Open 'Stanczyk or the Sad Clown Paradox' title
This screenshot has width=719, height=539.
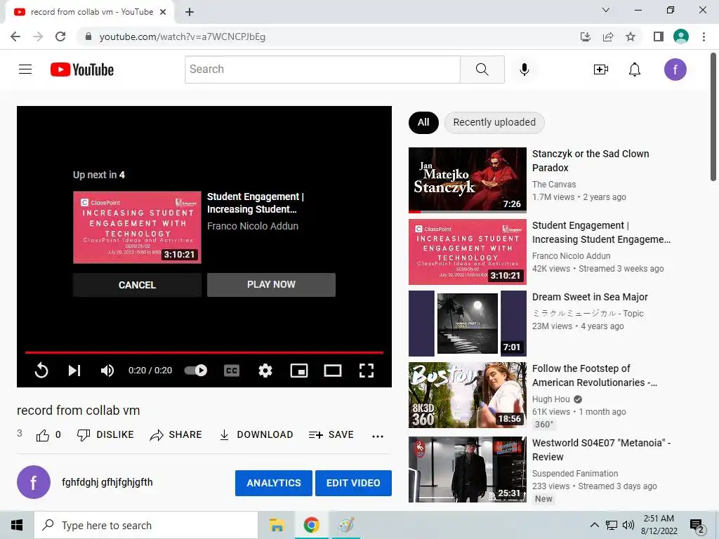click(x=590, y=161)
